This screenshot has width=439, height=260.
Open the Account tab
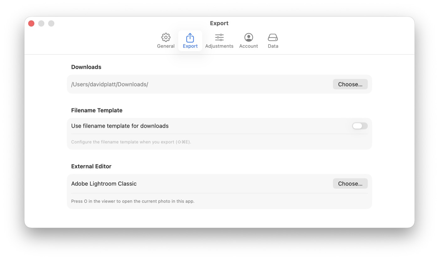(x=248, y=41)
